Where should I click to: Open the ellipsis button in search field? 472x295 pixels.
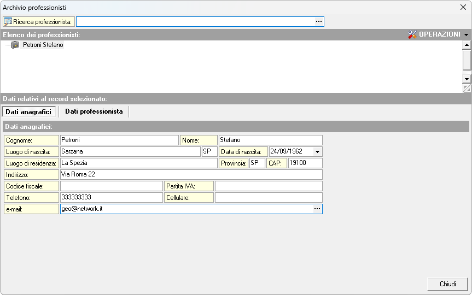tap(319, 22)
